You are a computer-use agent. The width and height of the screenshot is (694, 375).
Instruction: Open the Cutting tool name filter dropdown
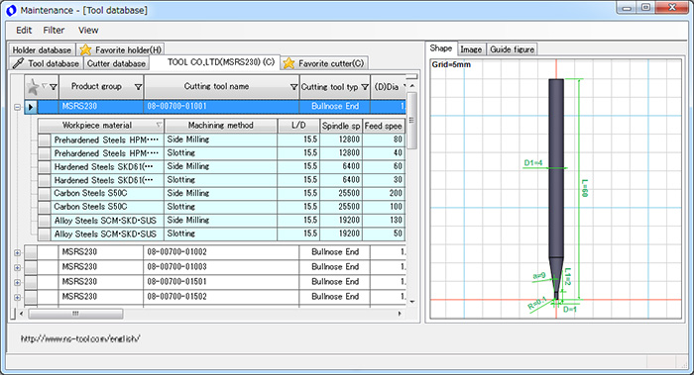[293, 87]
